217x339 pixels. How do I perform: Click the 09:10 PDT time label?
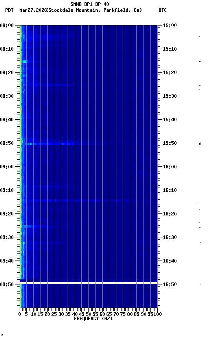pyautogui.click(x=7, y=190)
